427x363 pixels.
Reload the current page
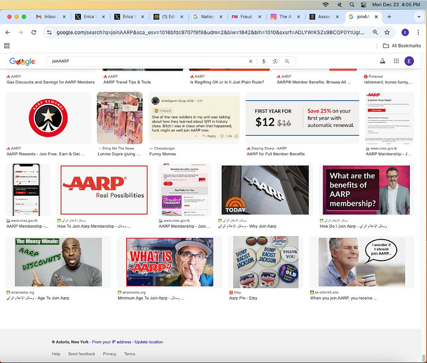[34, 33]
